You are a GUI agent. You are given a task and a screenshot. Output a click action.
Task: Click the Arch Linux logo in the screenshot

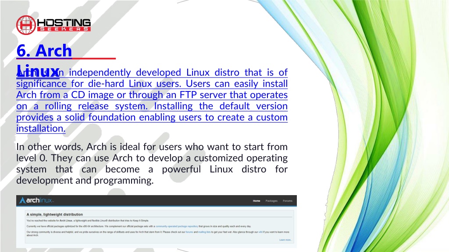tap(36, 200)
